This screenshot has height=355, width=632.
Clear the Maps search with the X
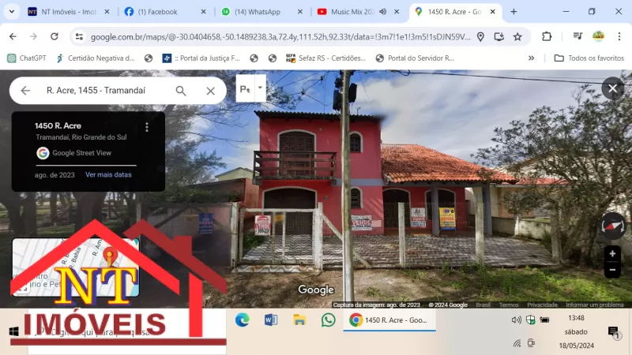210,91
